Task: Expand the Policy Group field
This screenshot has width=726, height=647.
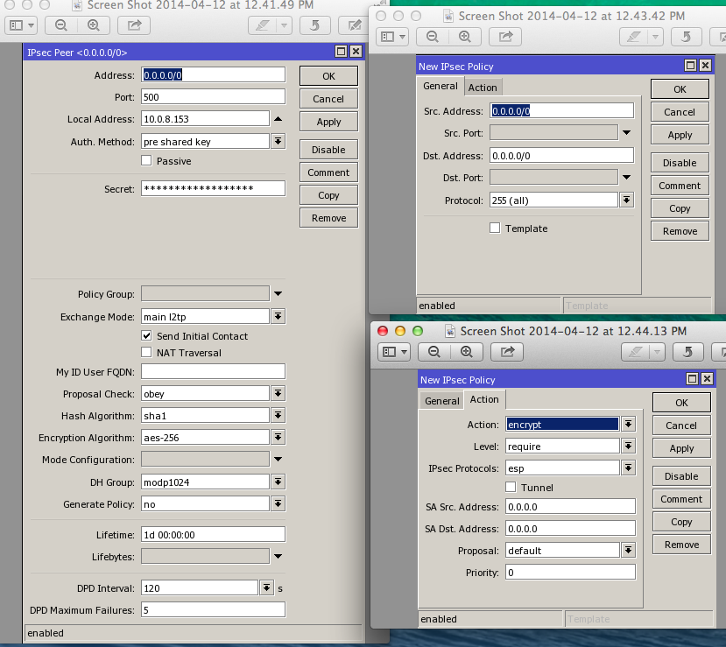Action: [278, 293]
